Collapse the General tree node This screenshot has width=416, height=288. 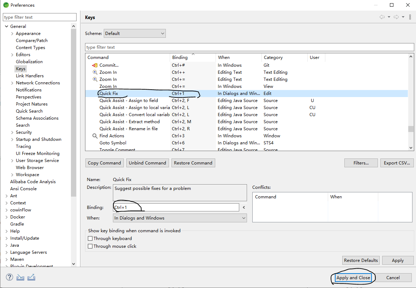tap(7, 26)
